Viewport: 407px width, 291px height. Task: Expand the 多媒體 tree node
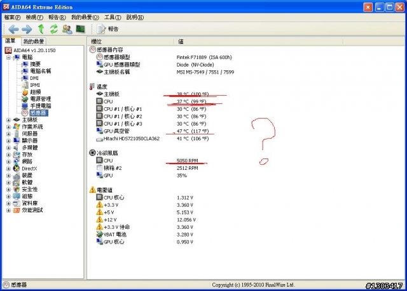pyautogui.click(x=8, y=148)
